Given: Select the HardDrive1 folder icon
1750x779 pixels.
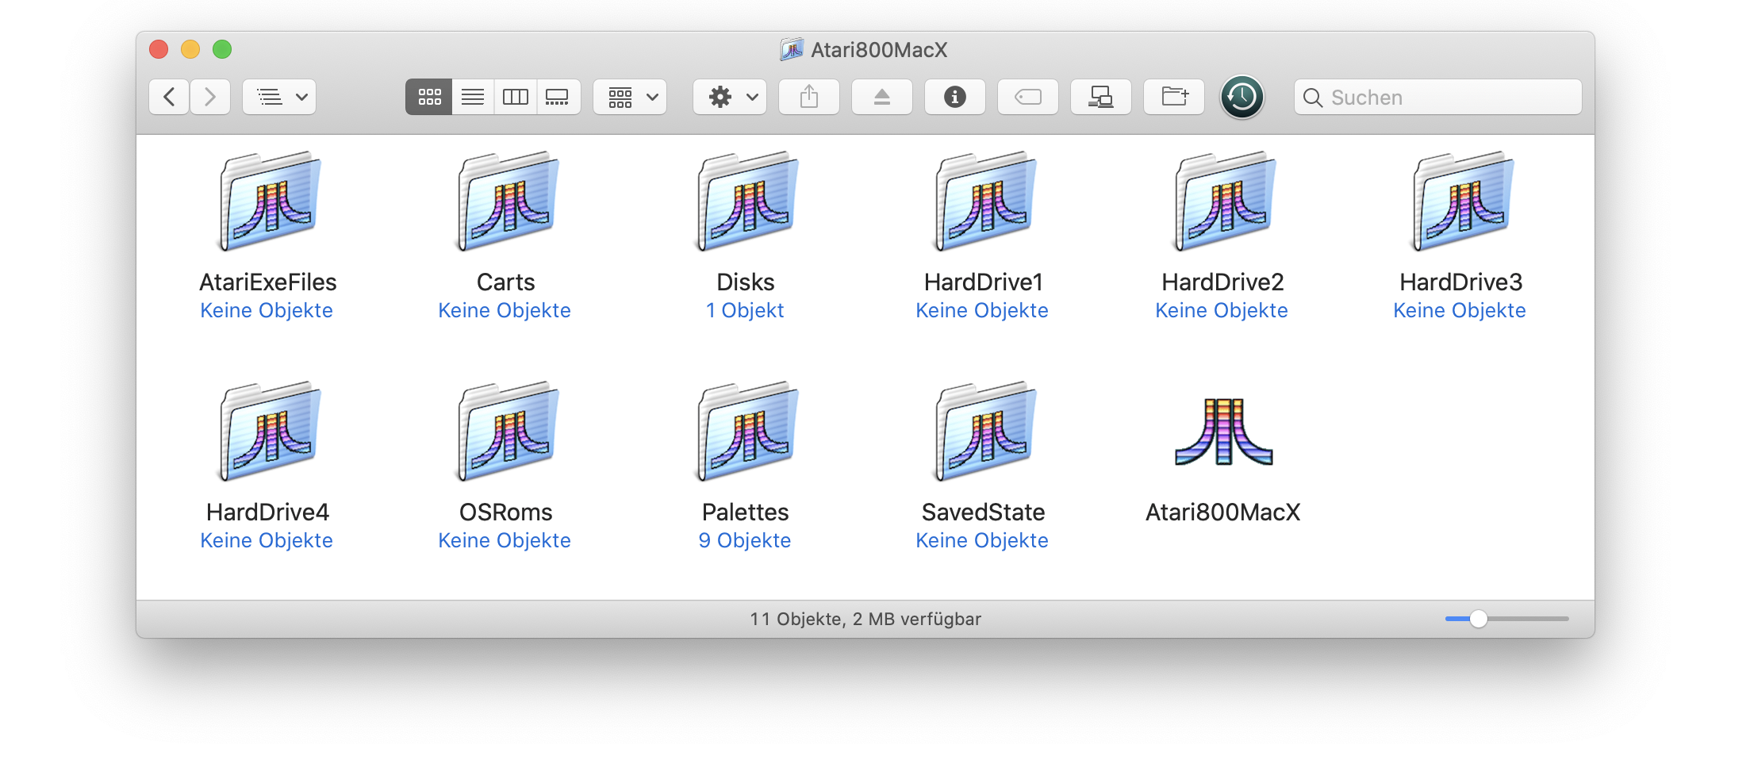Looking at the screenshot, I should click(x=985, y=201).
